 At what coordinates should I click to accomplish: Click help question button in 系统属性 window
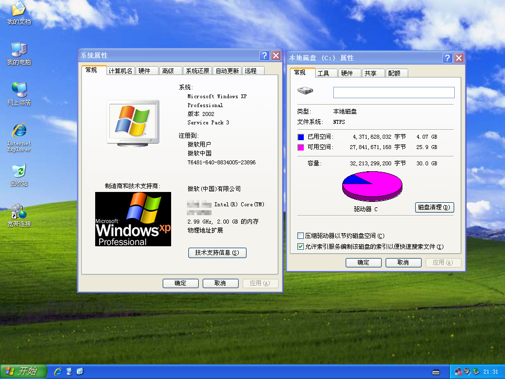pos(264,55)
